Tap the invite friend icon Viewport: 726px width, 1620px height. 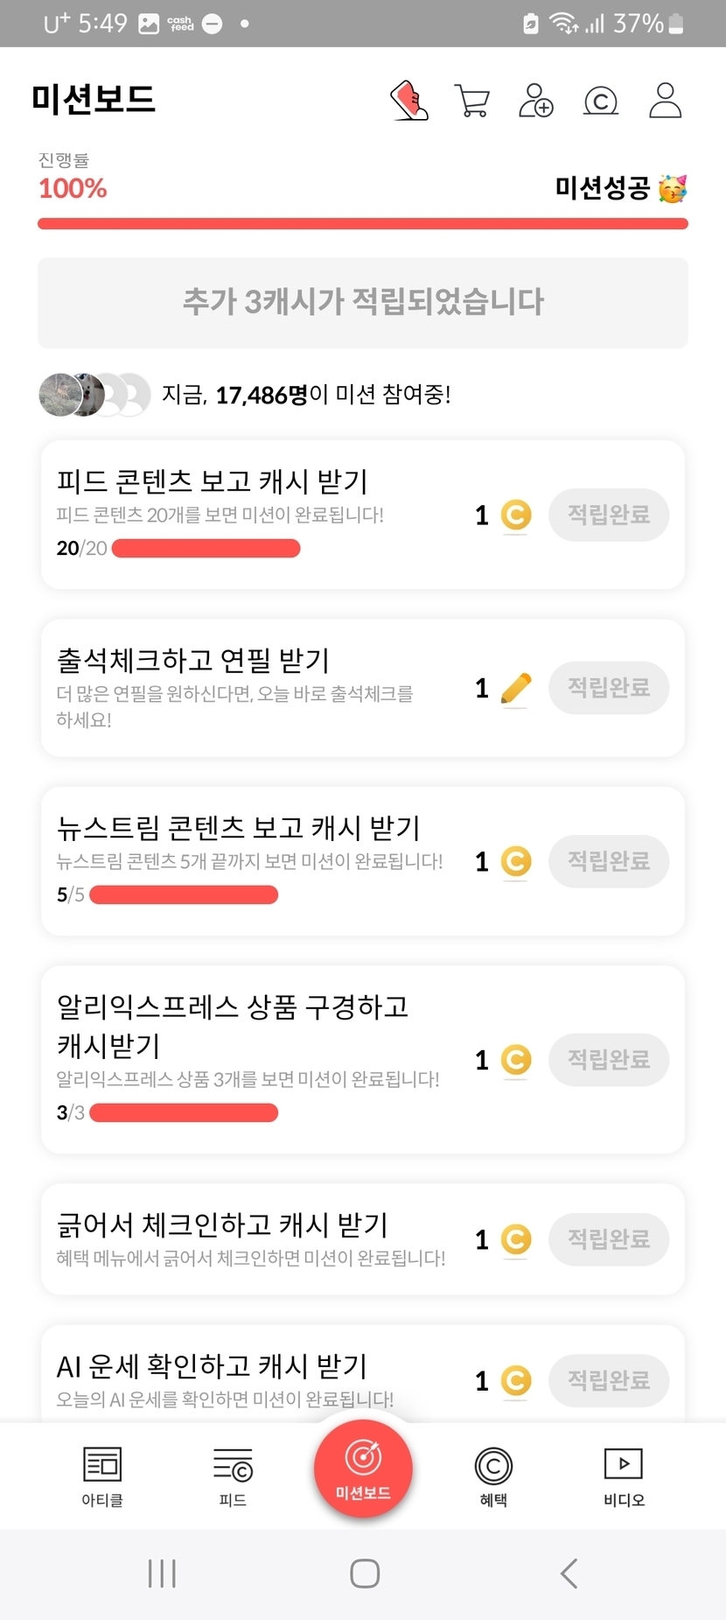coord(535,101)
